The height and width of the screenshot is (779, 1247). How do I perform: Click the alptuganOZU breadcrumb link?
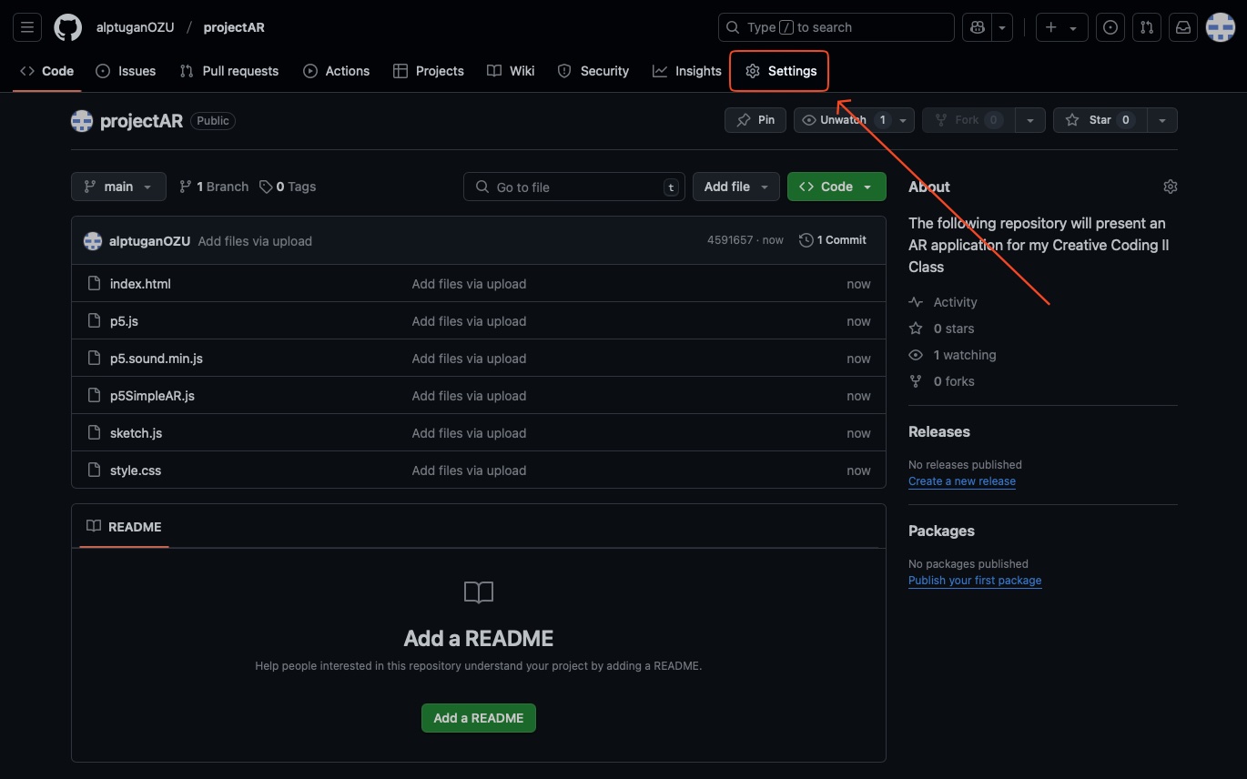[135, 27]
